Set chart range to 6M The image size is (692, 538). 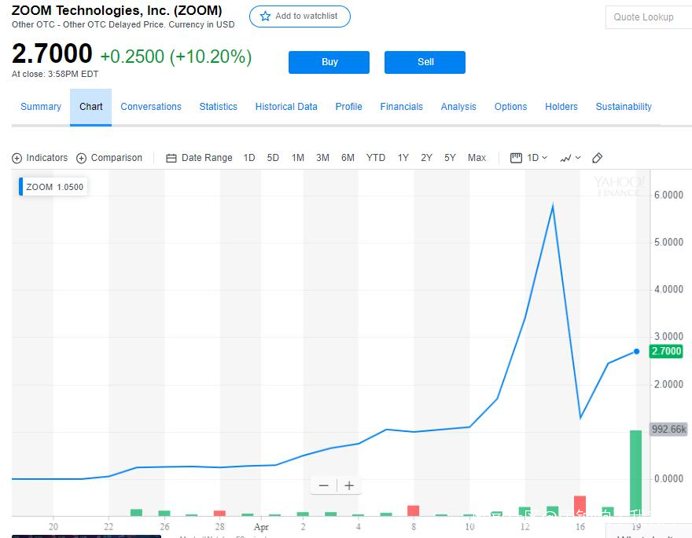(348, 158)
